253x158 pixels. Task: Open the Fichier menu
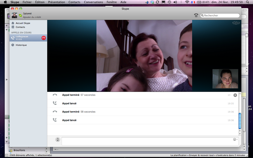(27, 2)
